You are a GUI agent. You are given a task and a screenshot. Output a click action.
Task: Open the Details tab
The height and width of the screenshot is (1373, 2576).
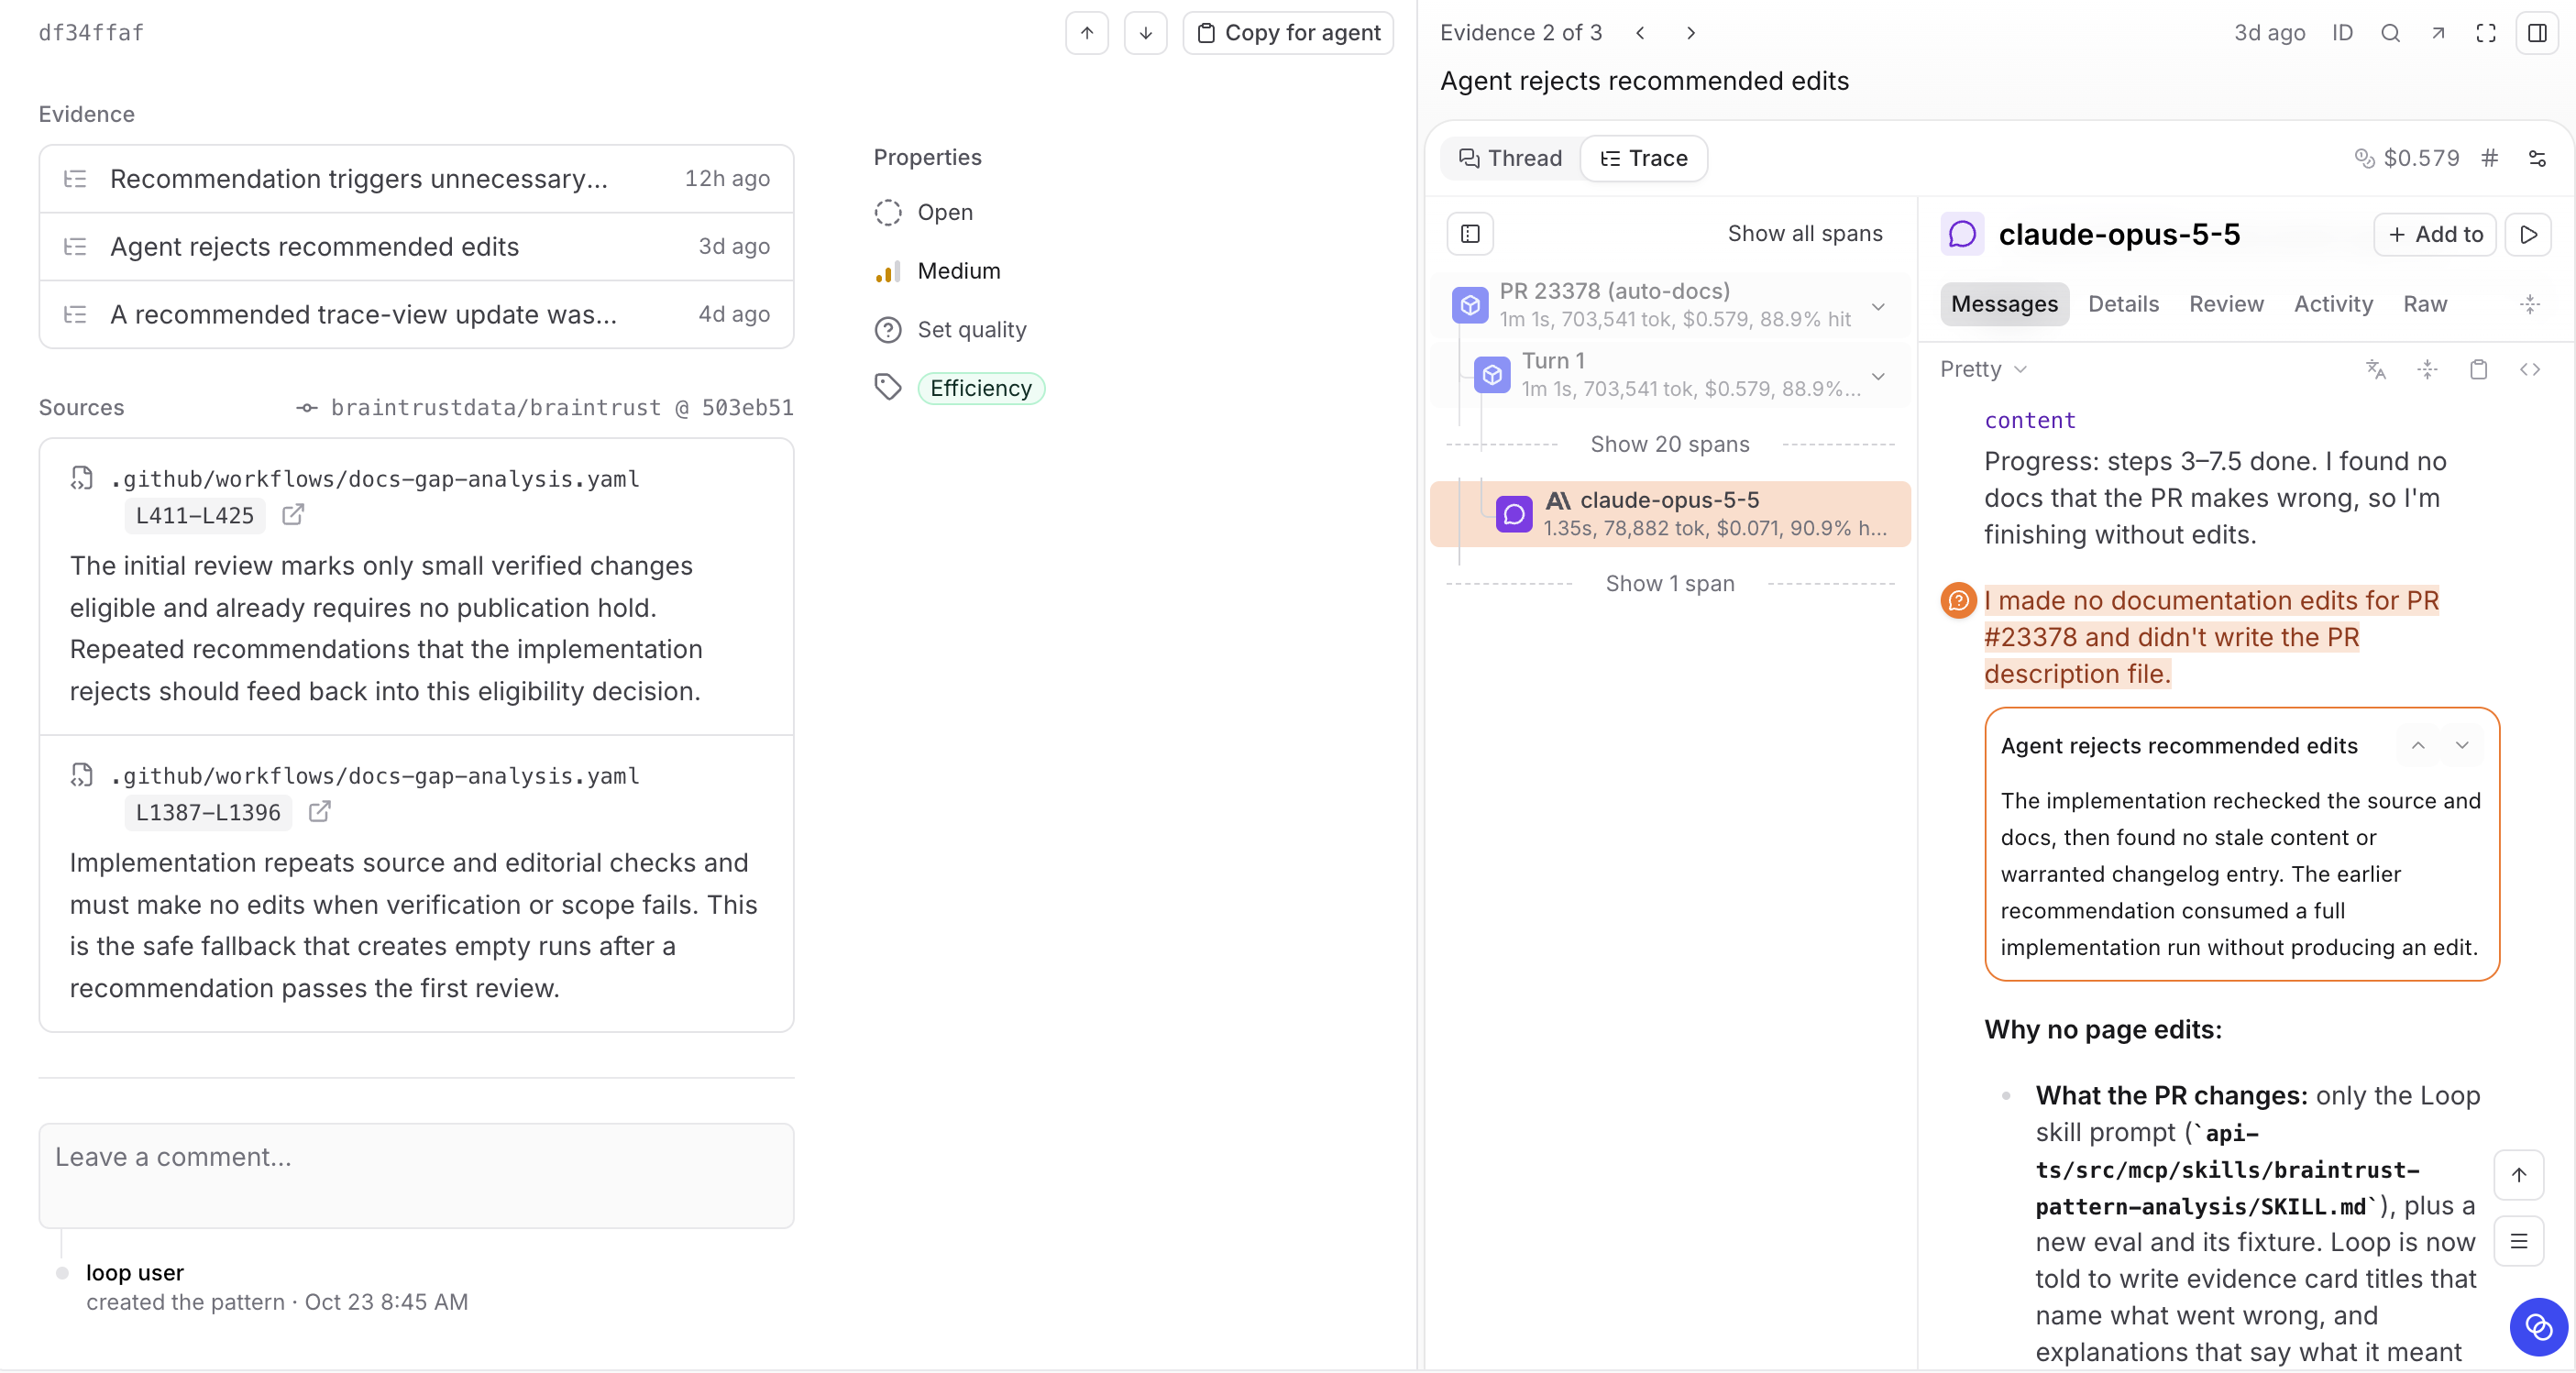(x=2123, y=304)
